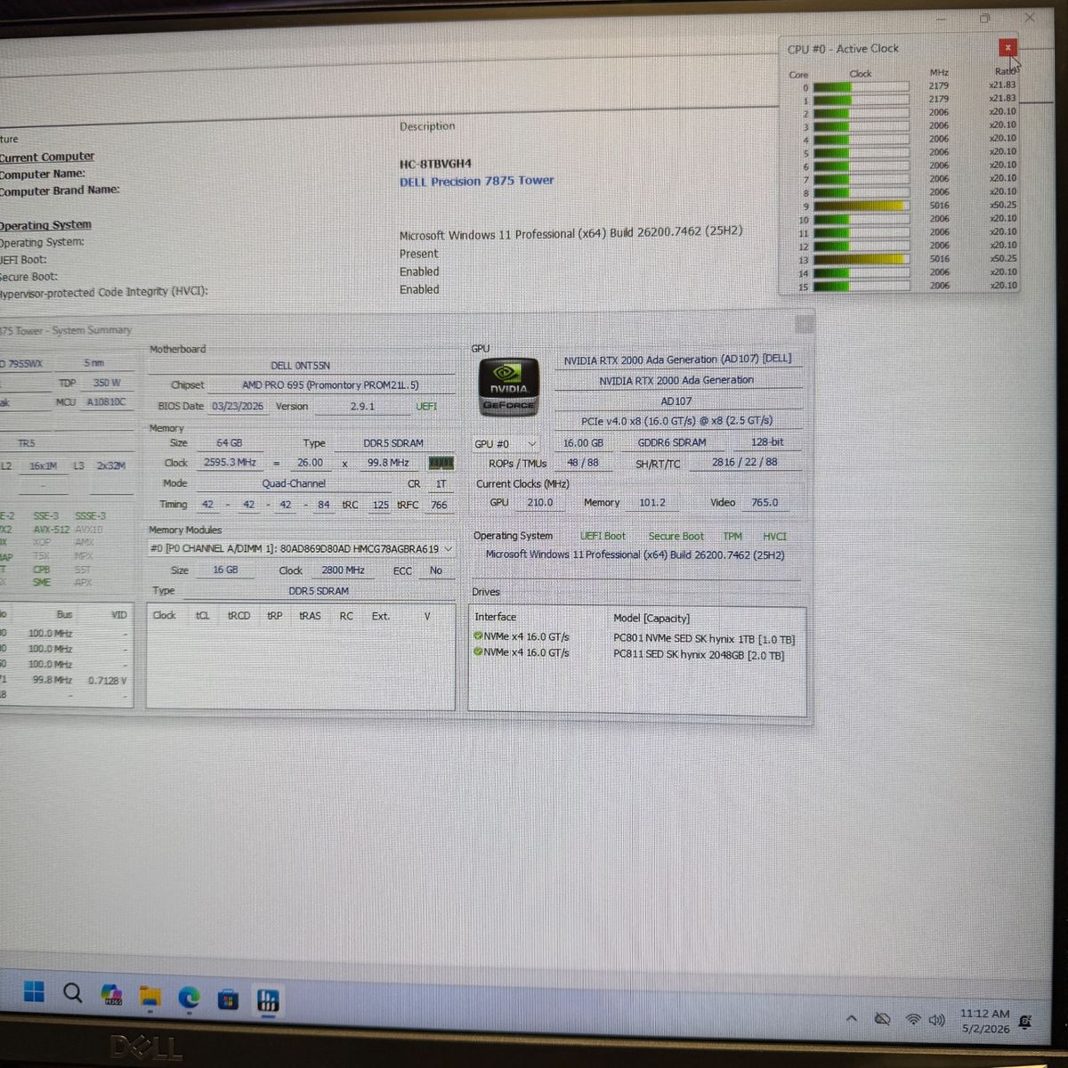Screen dimensions: 1068x1068
Task: Expand the GPU #0 selector dropdown
Action: tap(506, 443)
